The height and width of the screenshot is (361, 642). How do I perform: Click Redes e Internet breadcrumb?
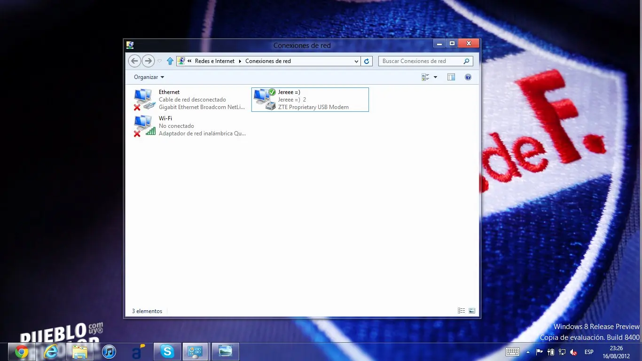coord(215,61)
